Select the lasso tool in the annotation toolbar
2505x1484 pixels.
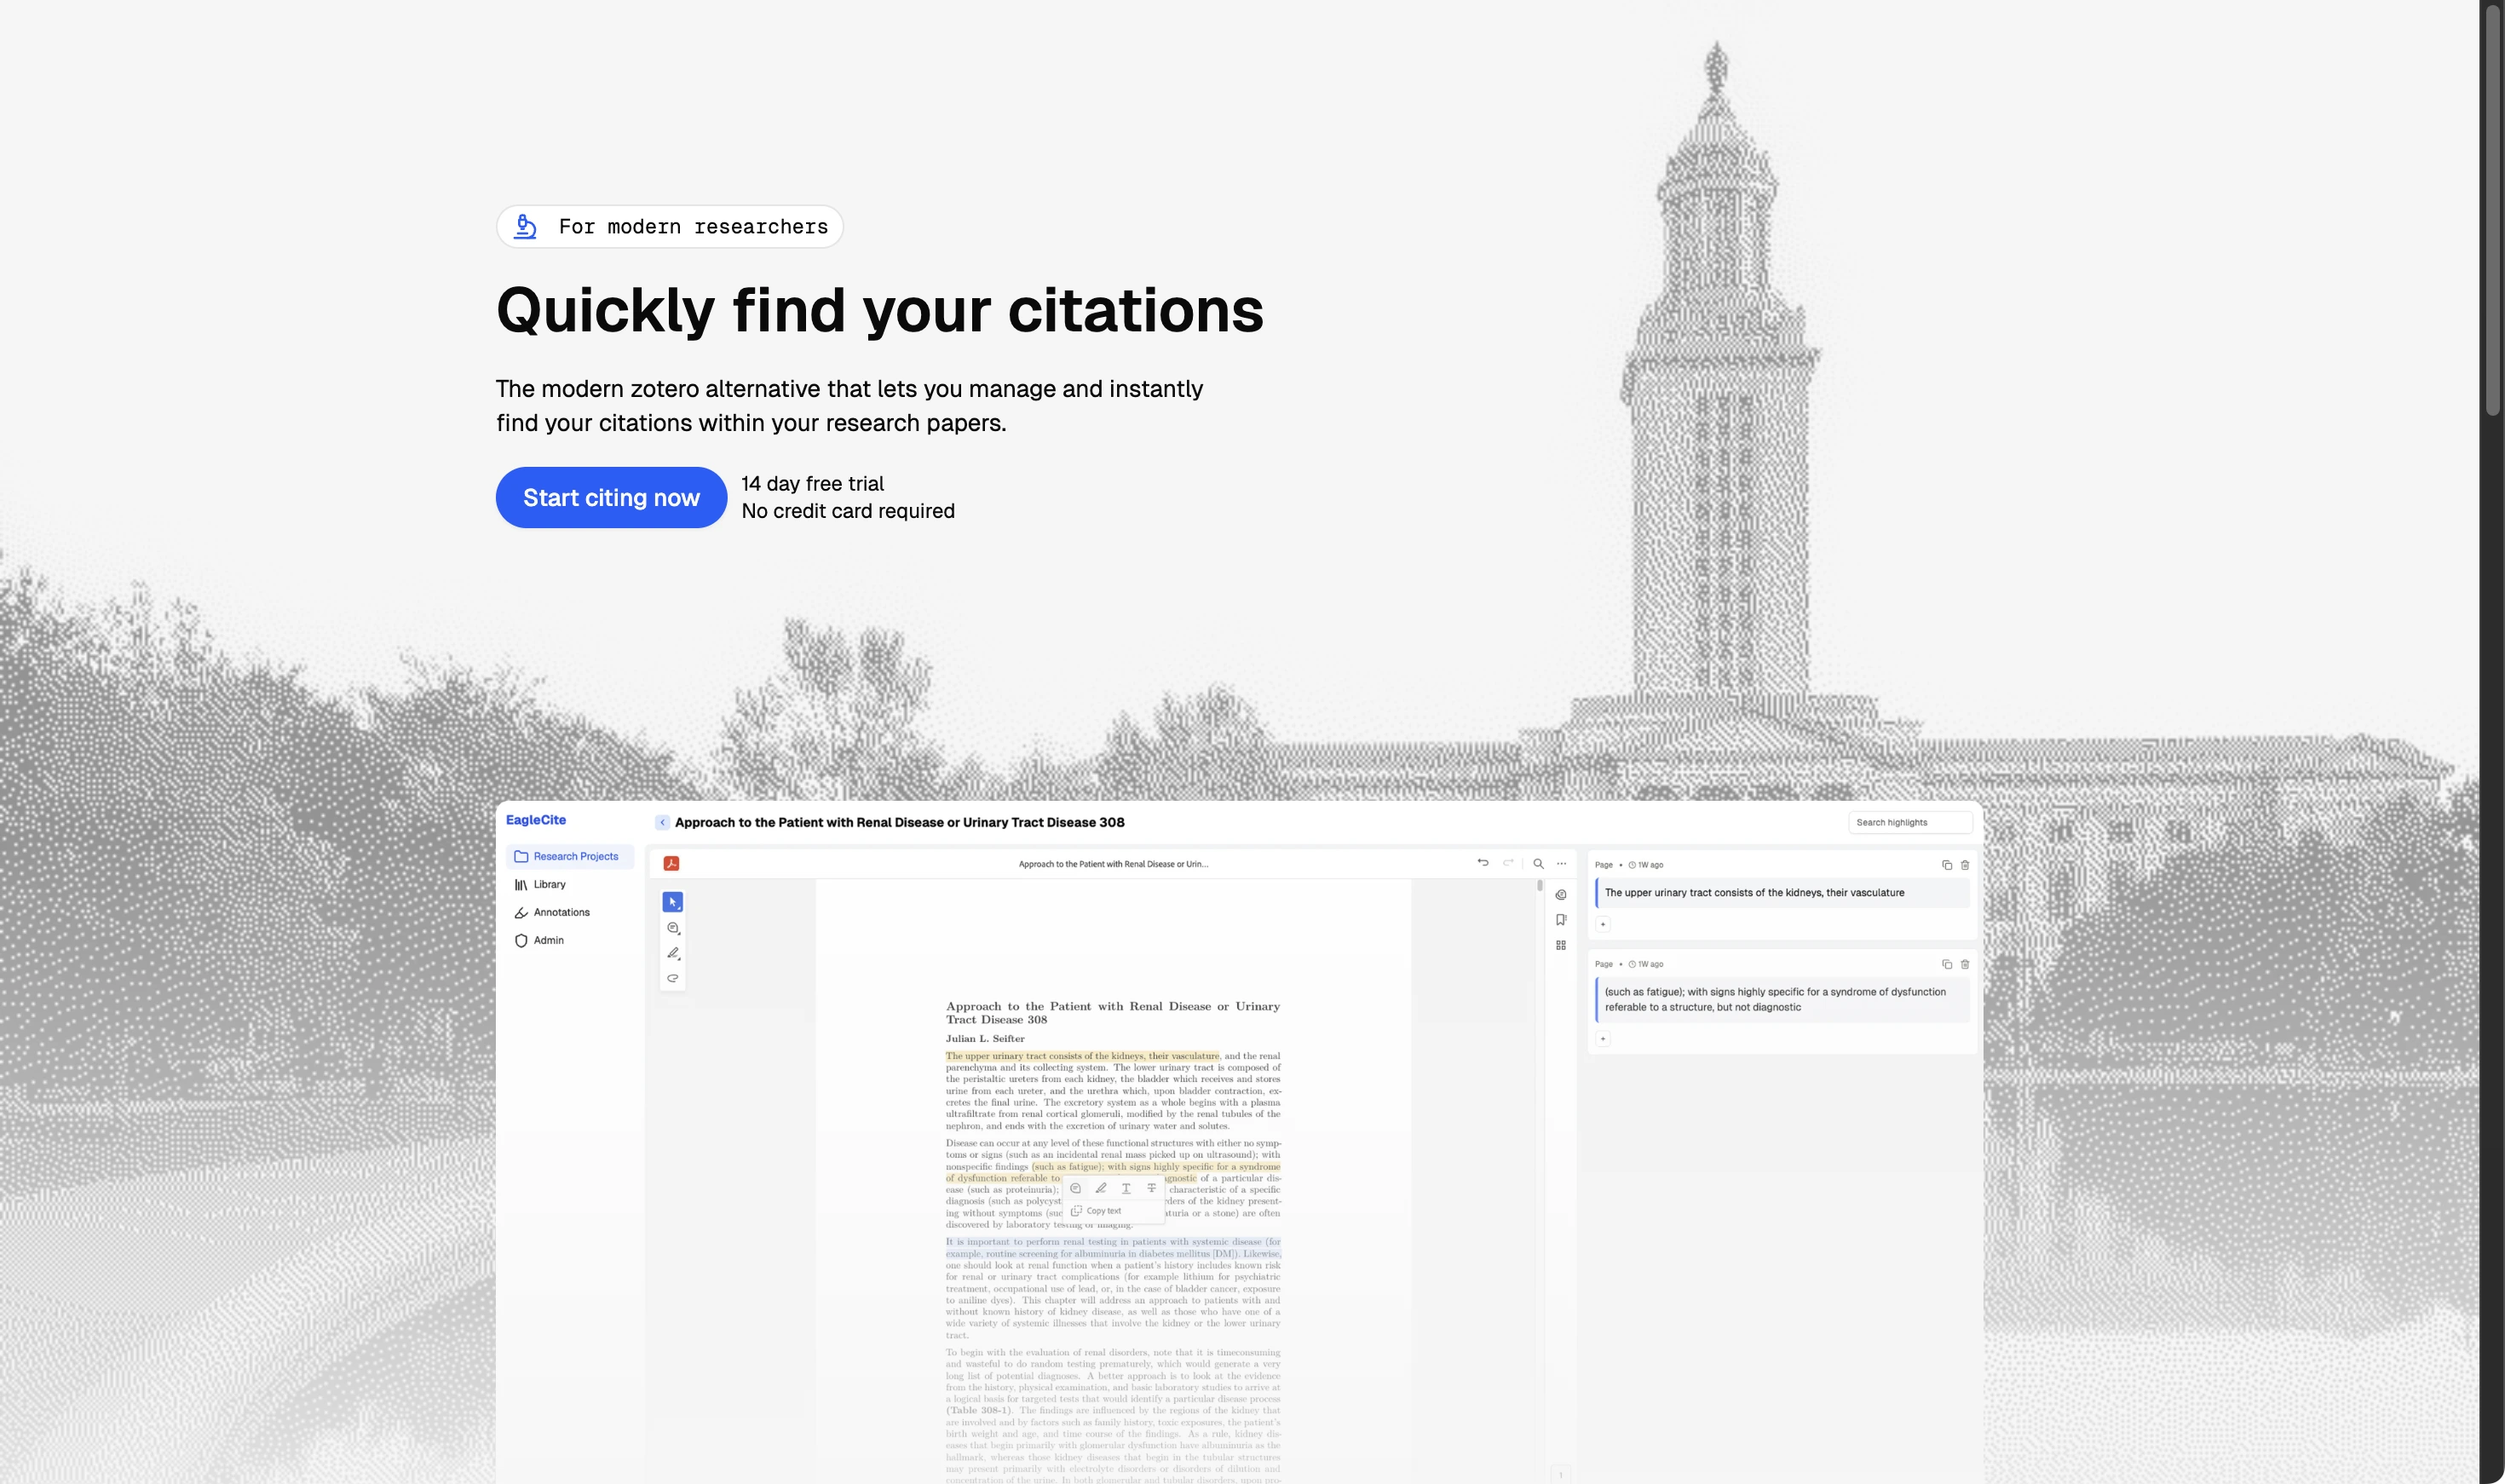[x=673, y=978]
